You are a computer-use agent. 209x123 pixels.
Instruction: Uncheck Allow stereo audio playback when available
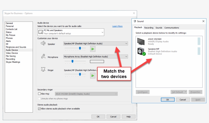tap(39, 109)
